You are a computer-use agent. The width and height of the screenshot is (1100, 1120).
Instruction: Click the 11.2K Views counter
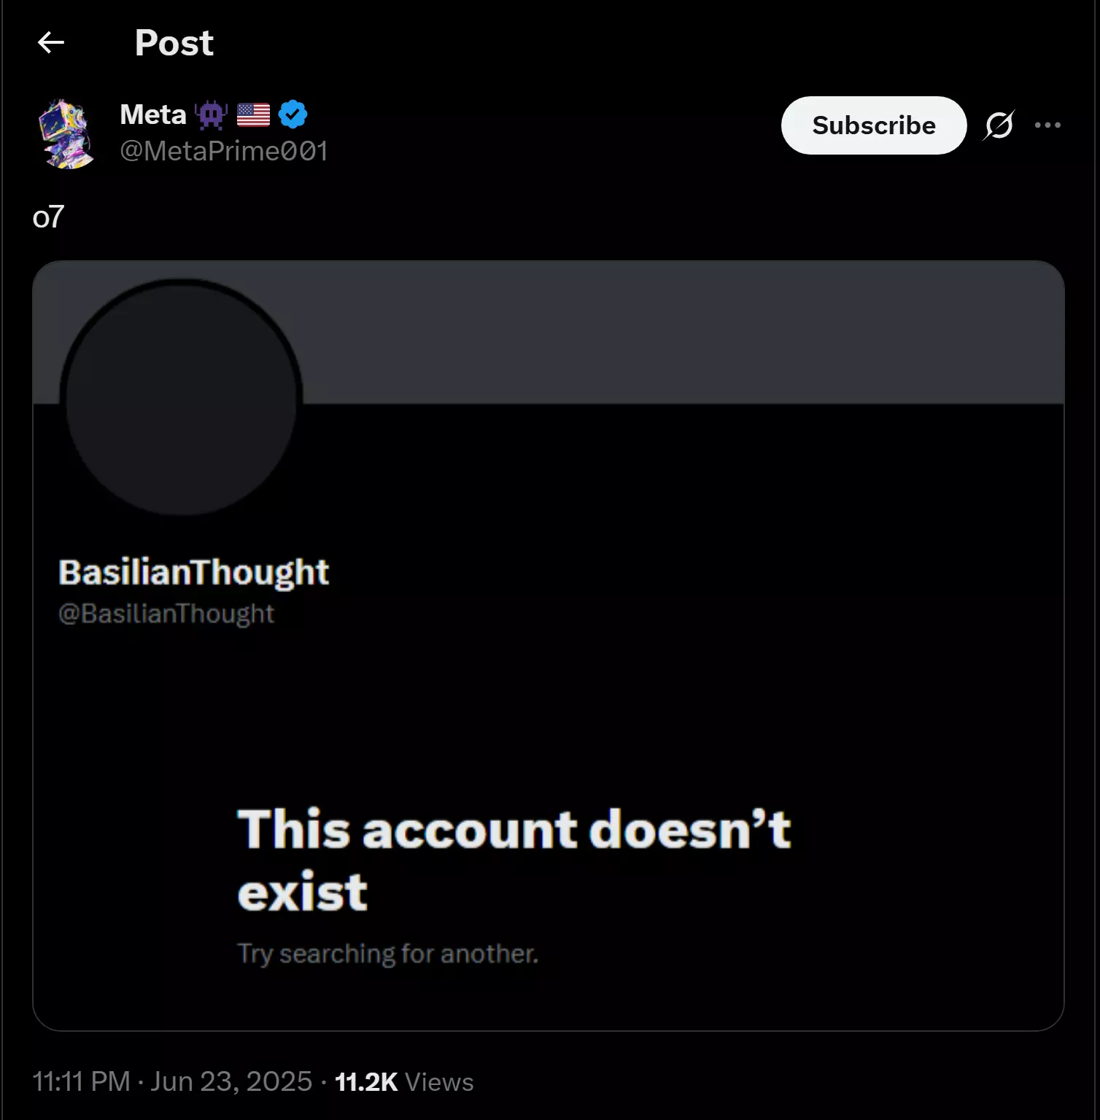[x=404, y=1082]
